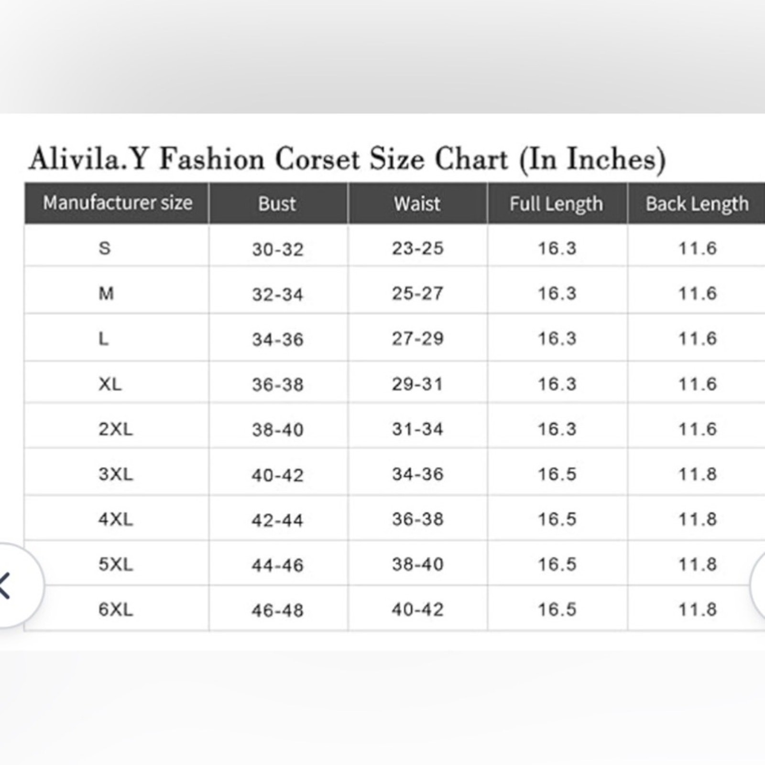This screenshot has width=765, height=765.
Task: Click waist measurement 25-27
Action: click(417, 294)
